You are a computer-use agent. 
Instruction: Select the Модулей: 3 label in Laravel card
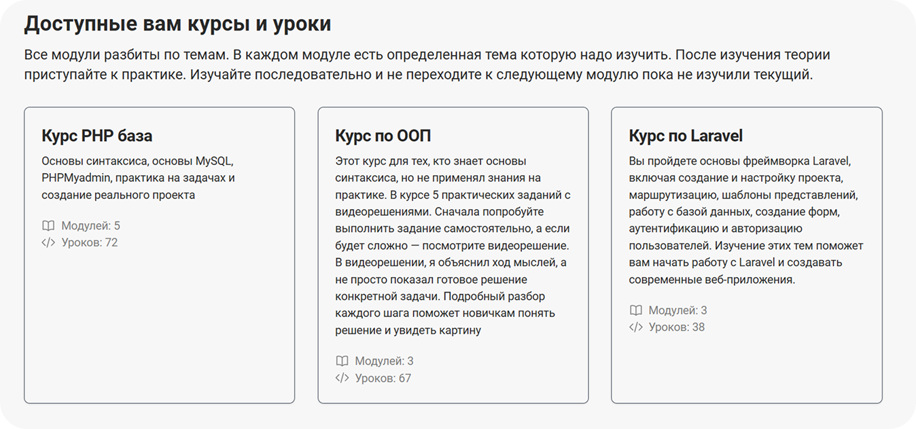pos(677,310)
